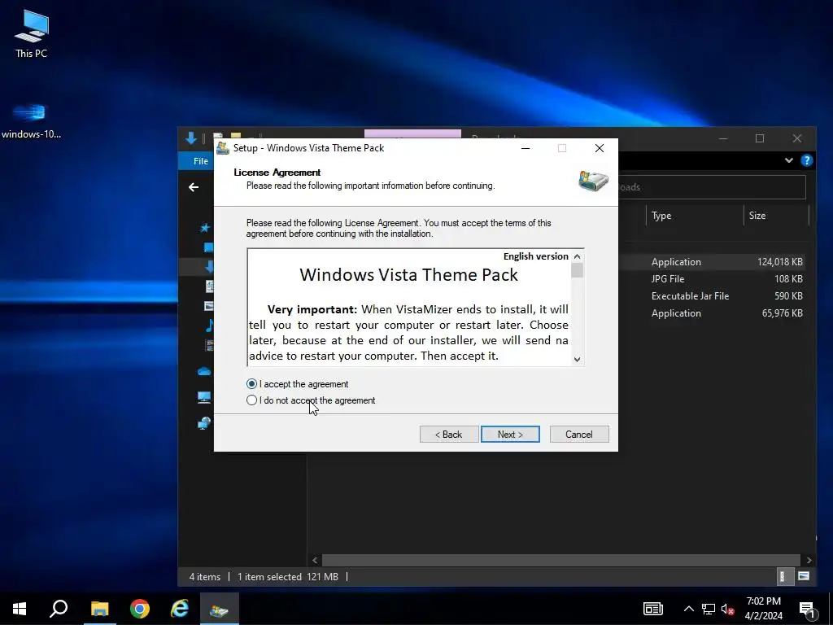Screen dimensions: 833x625
Task: Close the Setup dialog window
Action: point(600,148)
